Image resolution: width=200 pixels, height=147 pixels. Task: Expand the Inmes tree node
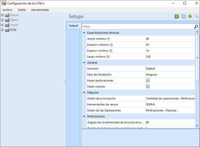(2, 25)
